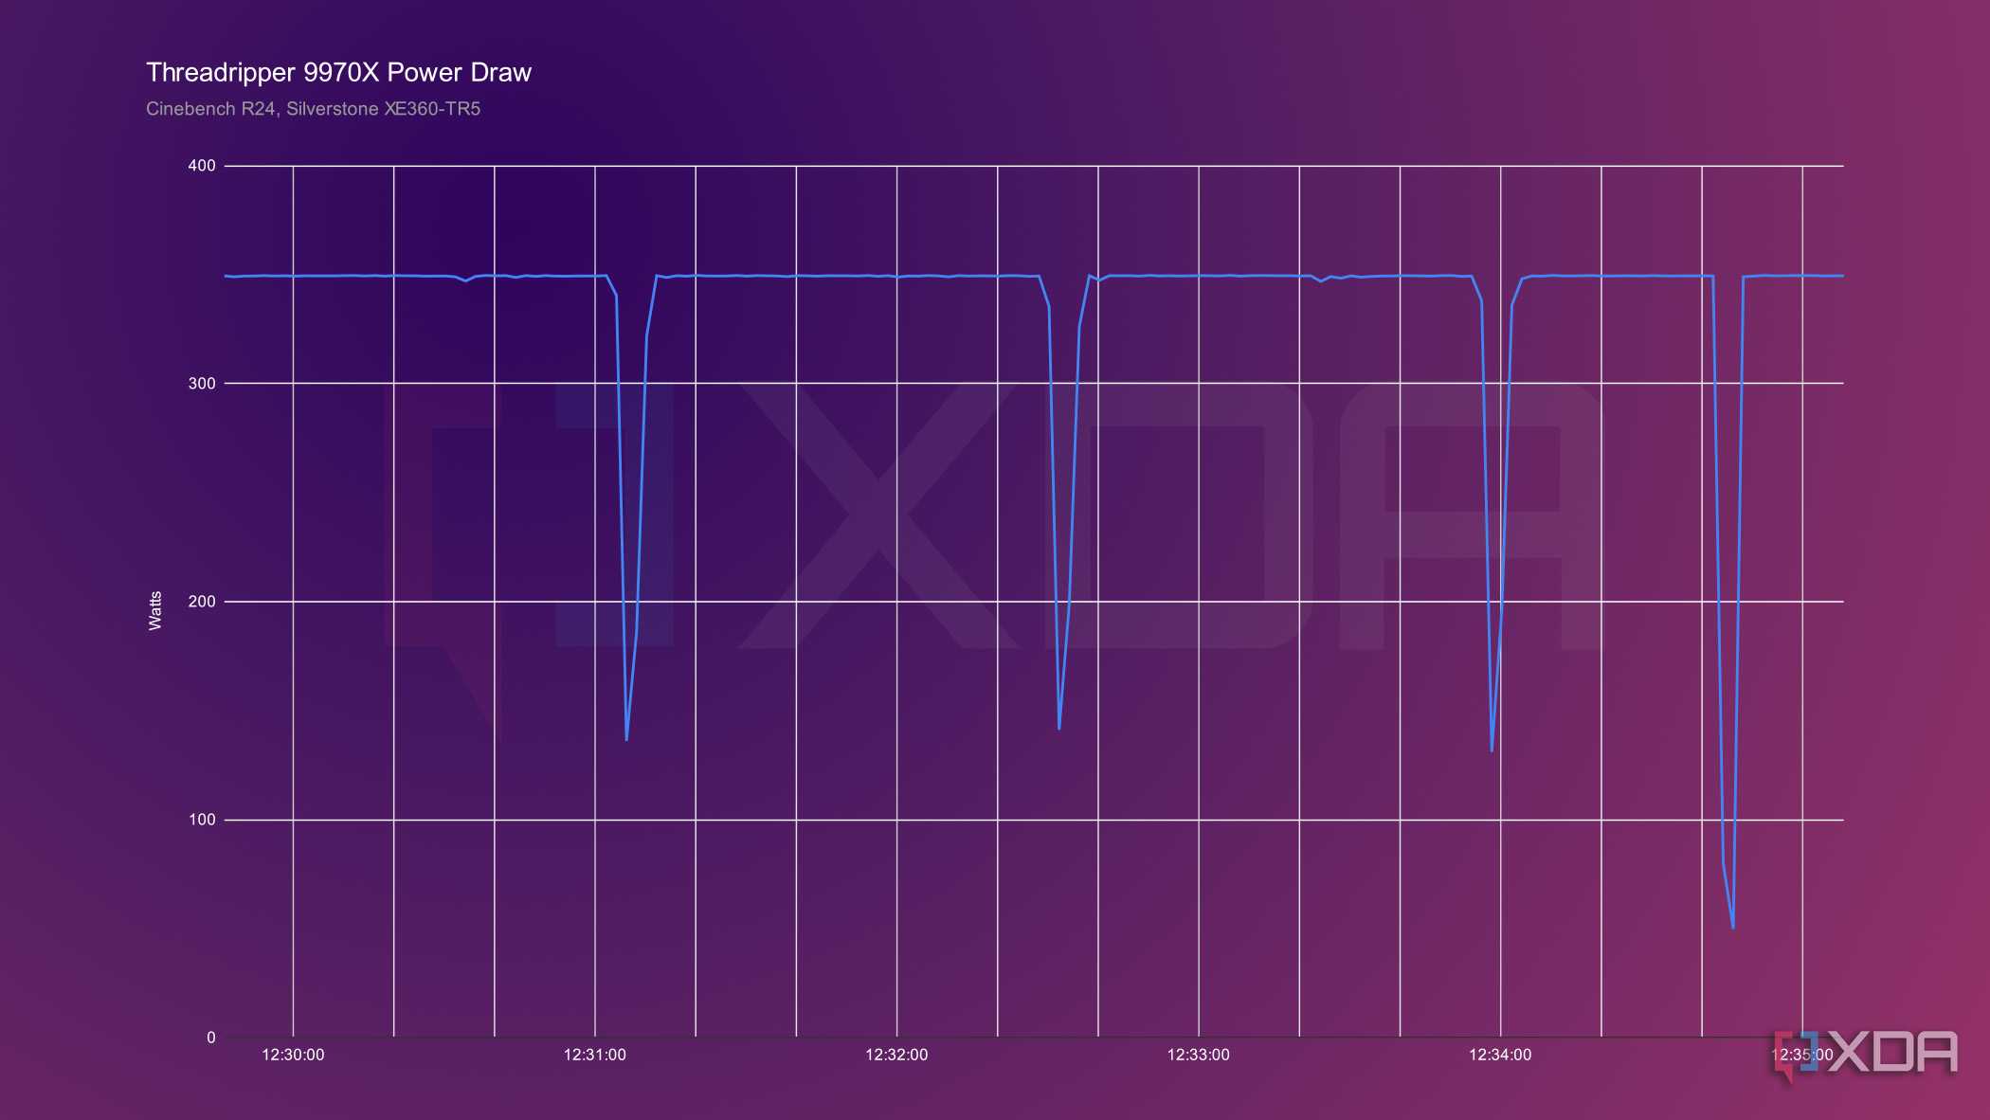Click the 12:33:00 time label
The width and height of the screenshot is (1990, 1120).
click(1199, 1055)
